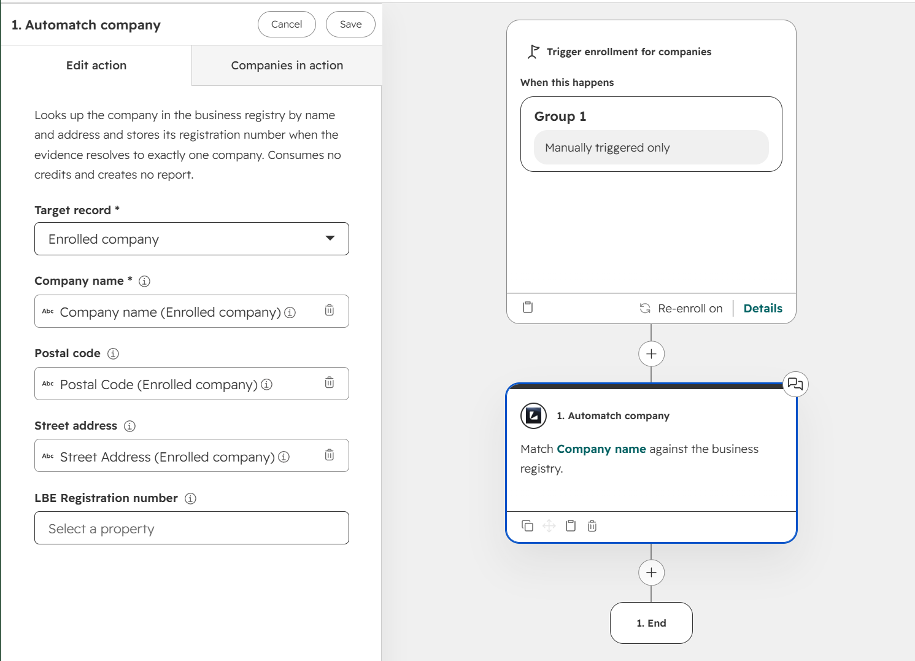Add step after the enrollment trigger
Image resolution: width=915 pixels, height=661 pixels.
(x=651, y=354)
